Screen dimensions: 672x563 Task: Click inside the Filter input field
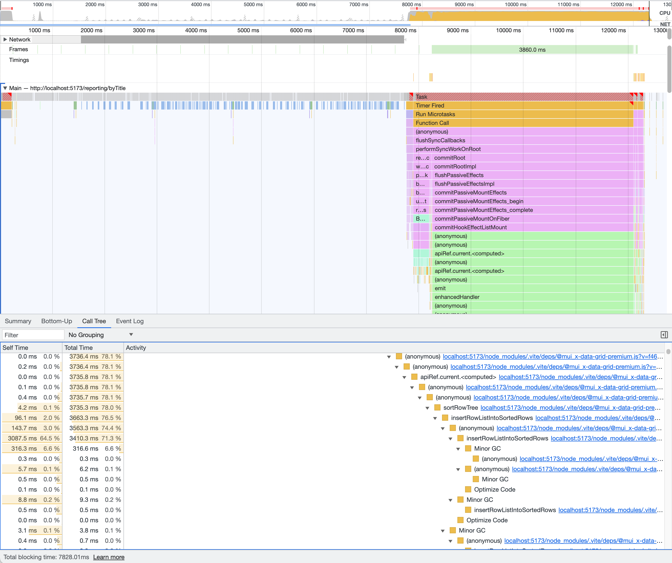coord(33,335)
